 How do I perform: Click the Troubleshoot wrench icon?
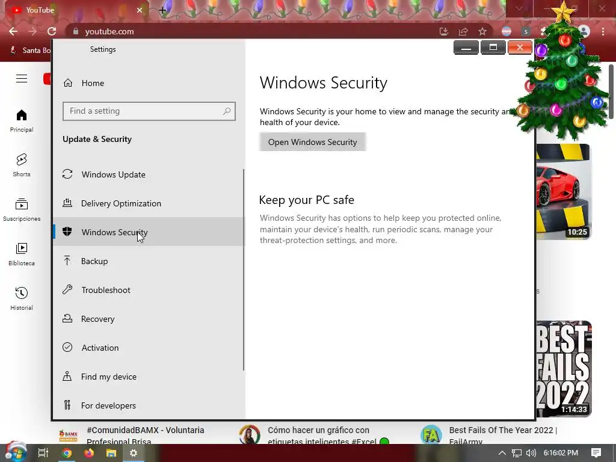(67, 289)
